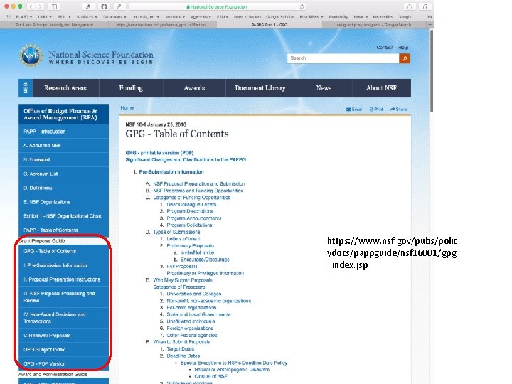The height and width of the screenshot is (384, 512).
Task: Switch to FastLane Principal Investigator tab
Action: point(54,24)
